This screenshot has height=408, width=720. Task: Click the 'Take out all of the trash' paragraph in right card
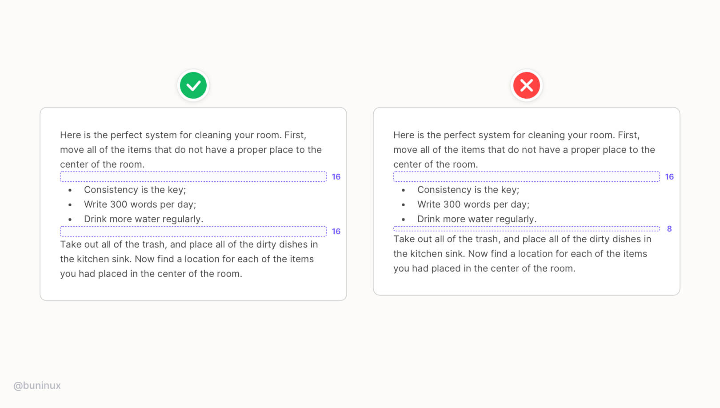click(522, 254)
